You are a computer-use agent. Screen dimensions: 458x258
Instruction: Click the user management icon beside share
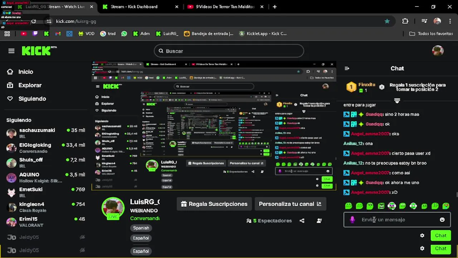(x=319, y=221)
